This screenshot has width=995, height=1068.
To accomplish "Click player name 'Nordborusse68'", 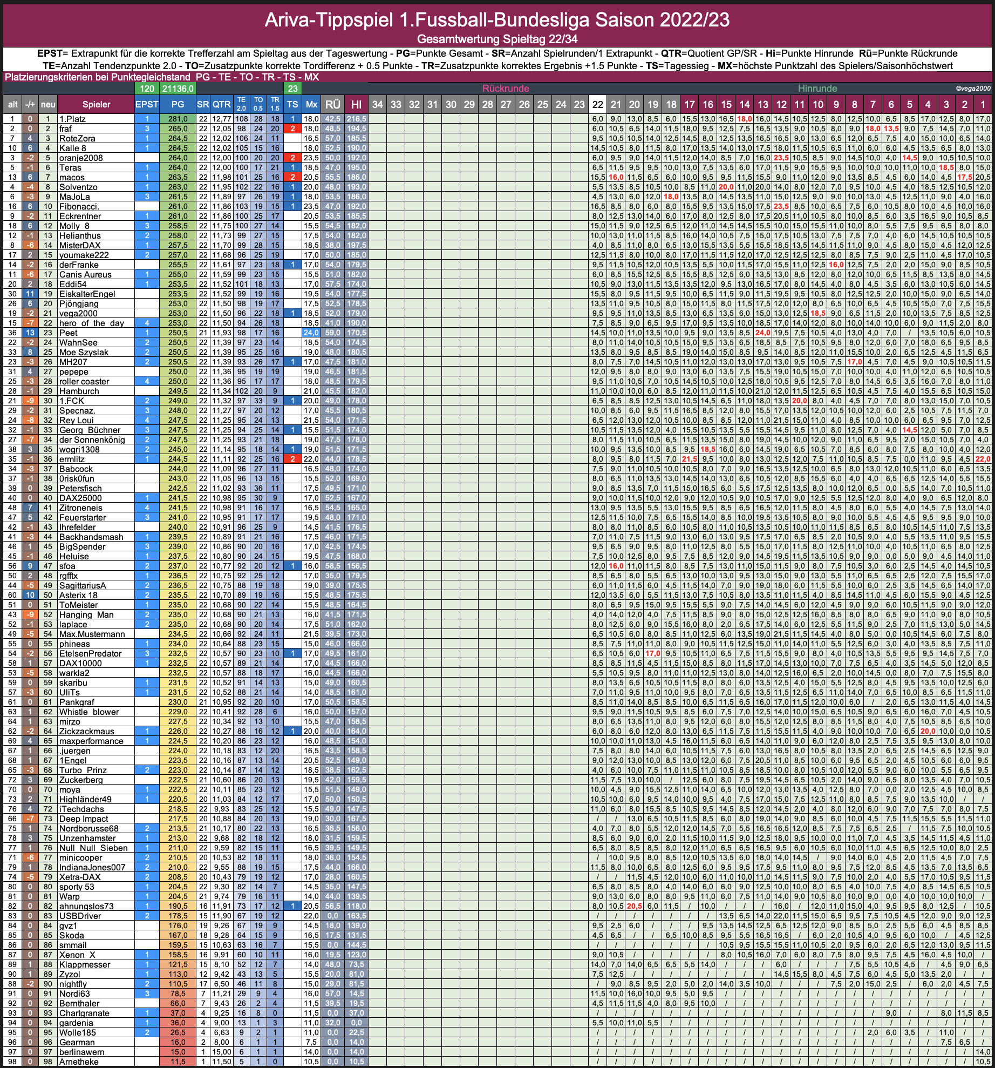I will [x=88, y=828].
